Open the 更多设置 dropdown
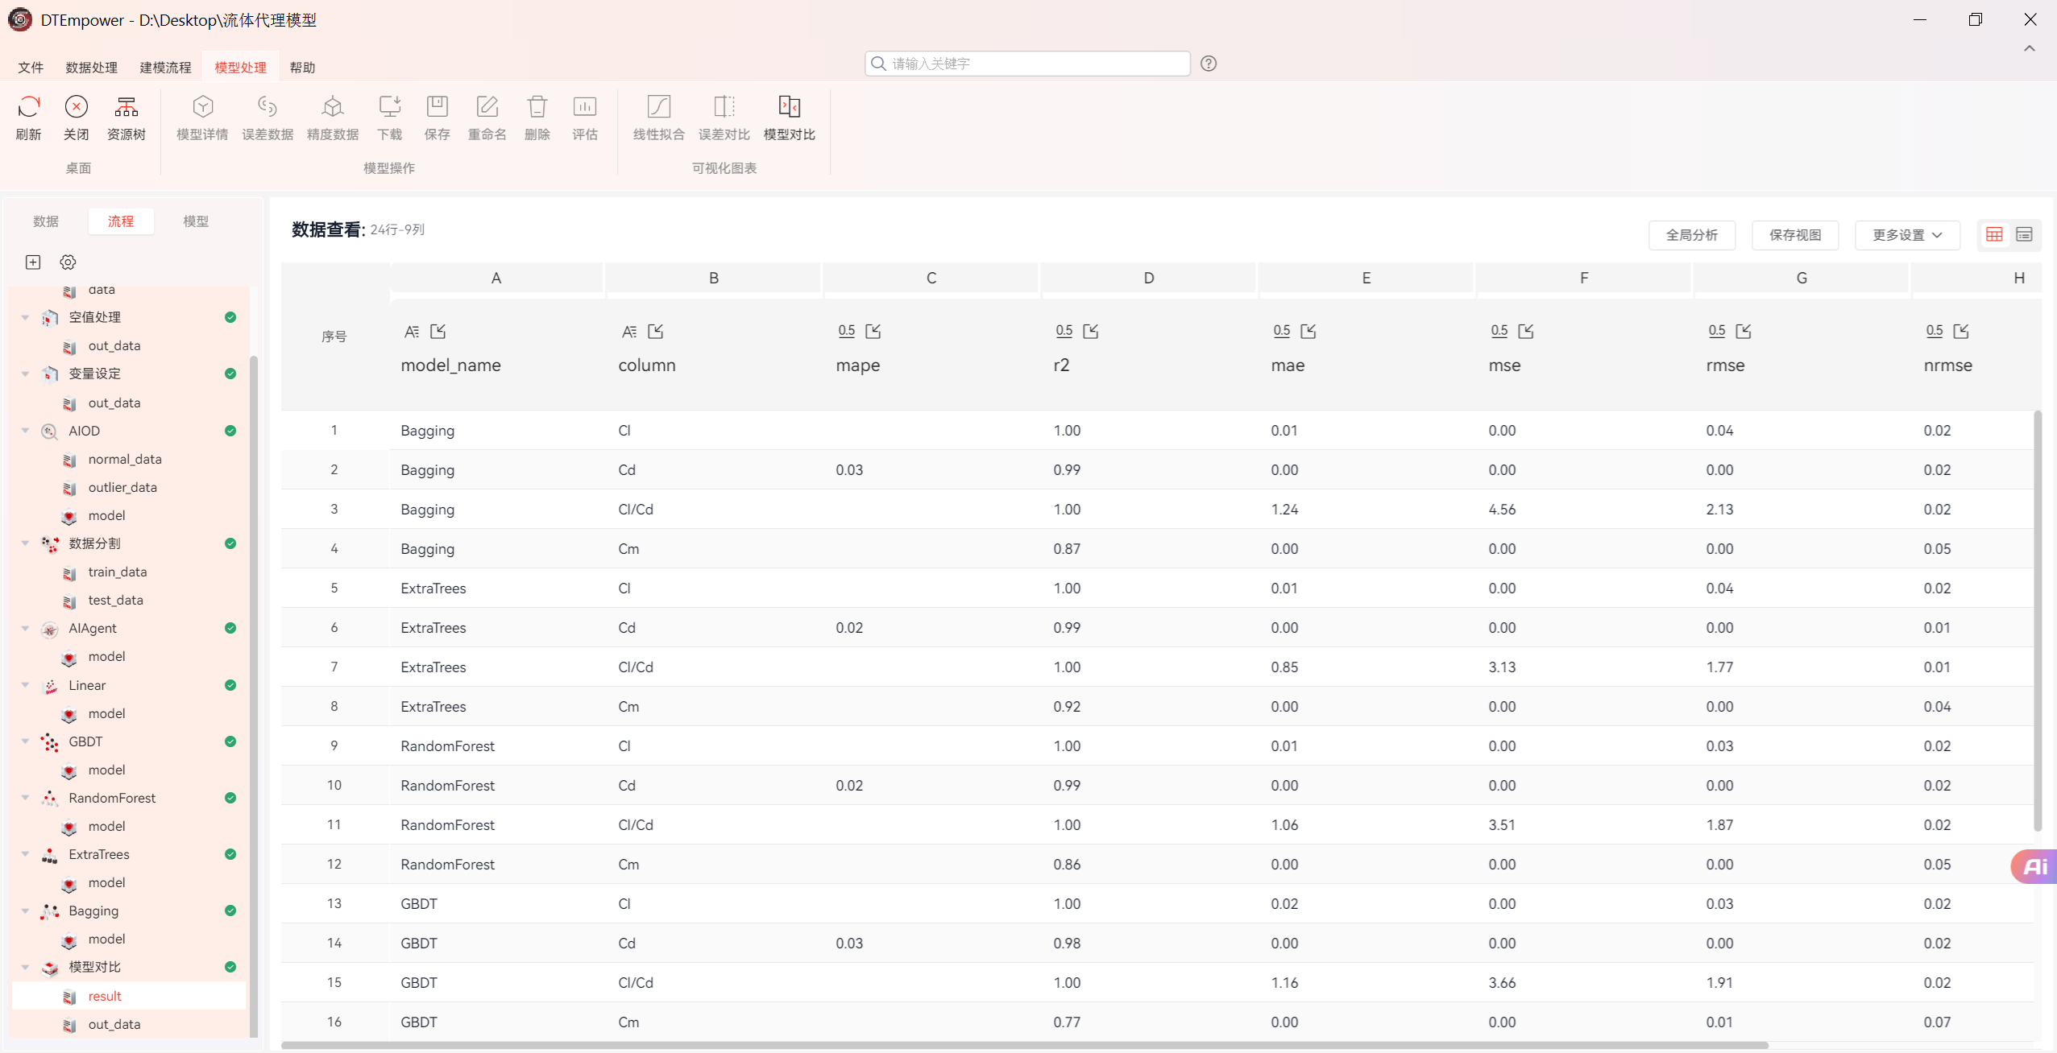The height and width of the screenshot is (1053, 2057). tap(1906, 235)
